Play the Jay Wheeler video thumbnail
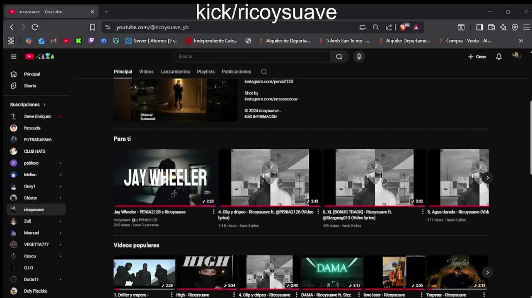This screenshot has height=298, width=532. click(x=165, y=178)
